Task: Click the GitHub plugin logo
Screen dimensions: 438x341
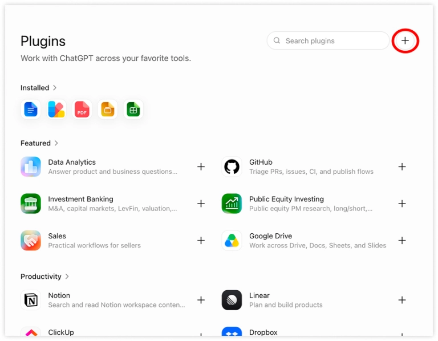Action: 232,167
